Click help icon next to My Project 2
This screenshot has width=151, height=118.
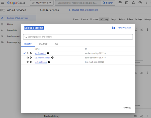pos(48,53)
